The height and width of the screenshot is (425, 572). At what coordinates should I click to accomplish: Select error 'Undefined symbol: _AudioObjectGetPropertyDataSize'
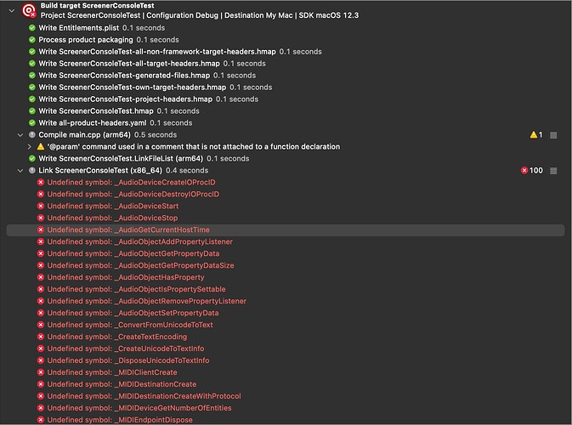[x=141, y=265]
